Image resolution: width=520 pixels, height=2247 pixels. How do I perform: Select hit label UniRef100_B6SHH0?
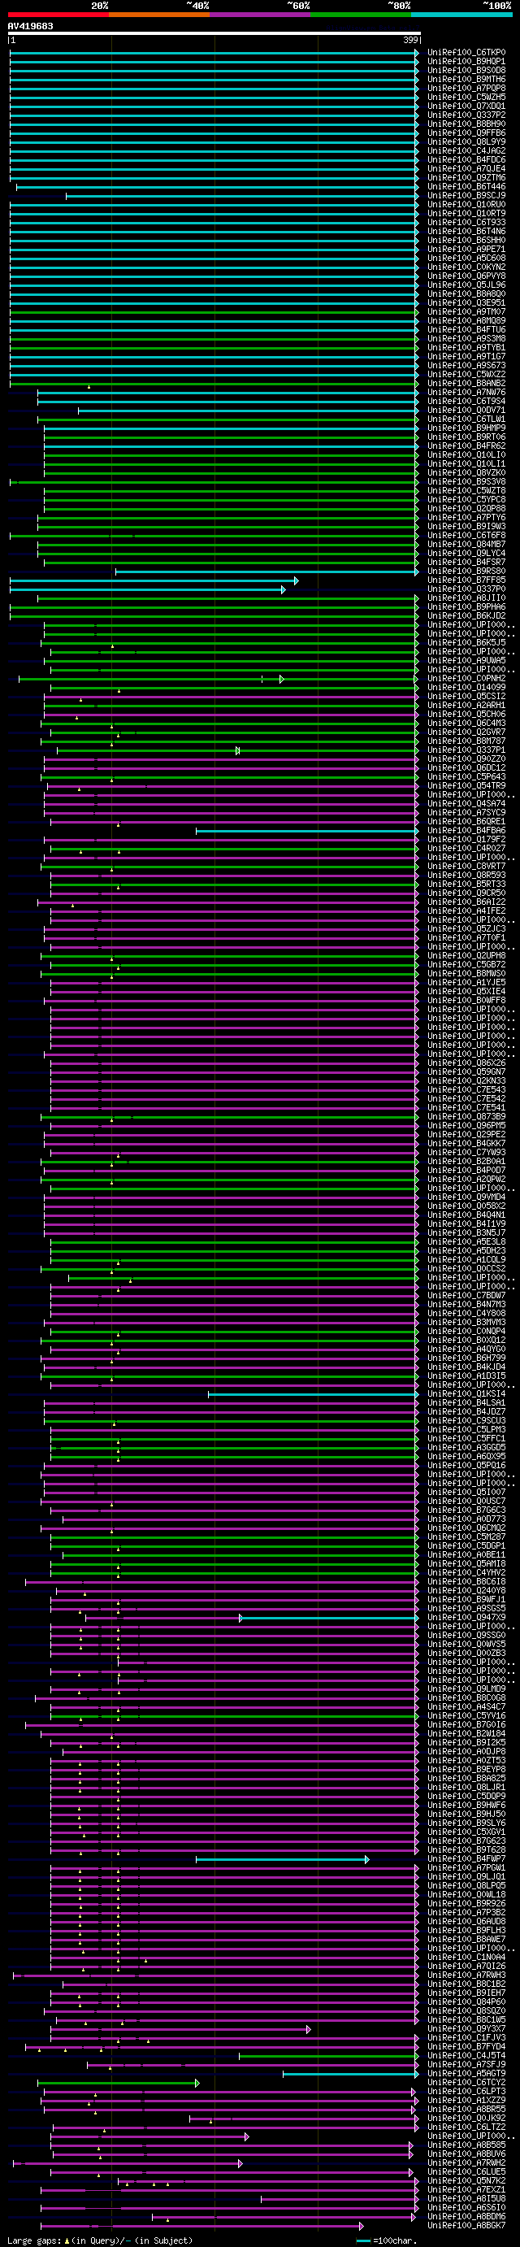click(466, 240)
